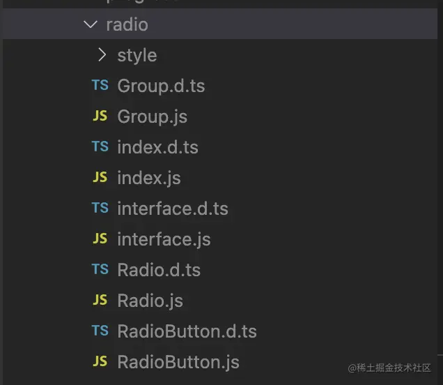
Task: Click the JS icon beside Group.js
Action: pyautogui.click(x=100, y=116)
